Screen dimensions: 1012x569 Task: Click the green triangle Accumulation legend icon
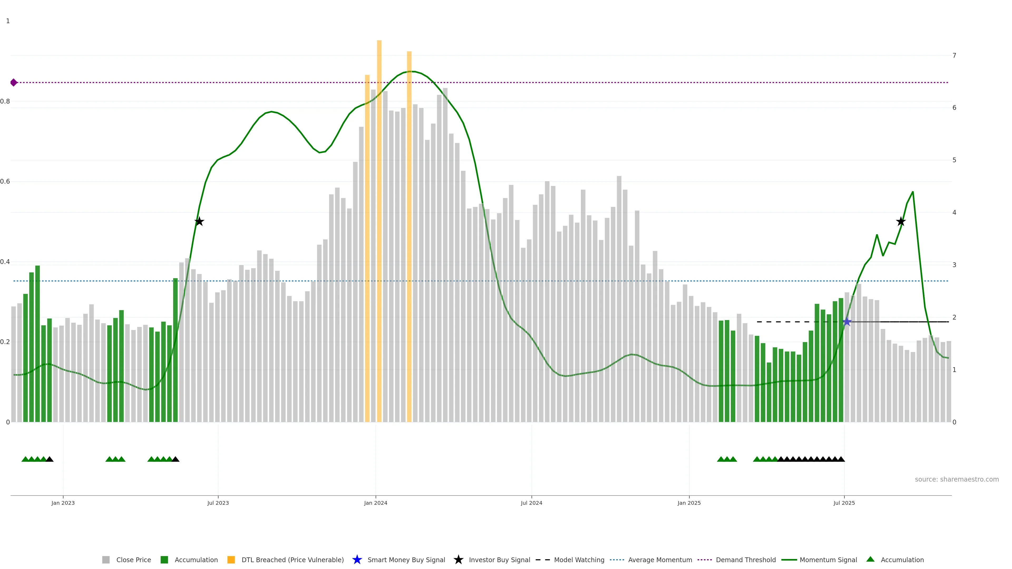tap(870, 559)
